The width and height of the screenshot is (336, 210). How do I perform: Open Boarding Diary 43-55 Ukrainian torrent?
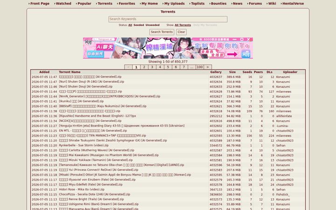pyautogui.click(x=122, y=126)
